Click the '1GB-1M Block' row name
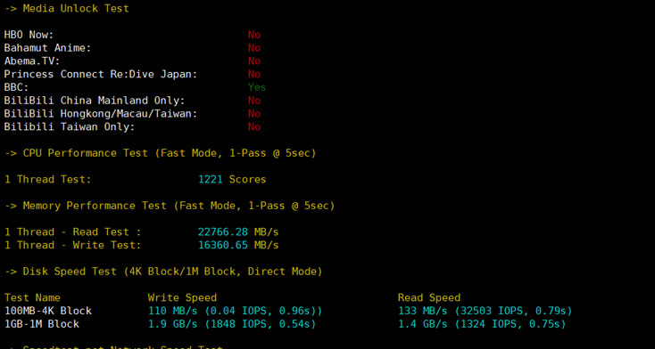 click(42, 324)
